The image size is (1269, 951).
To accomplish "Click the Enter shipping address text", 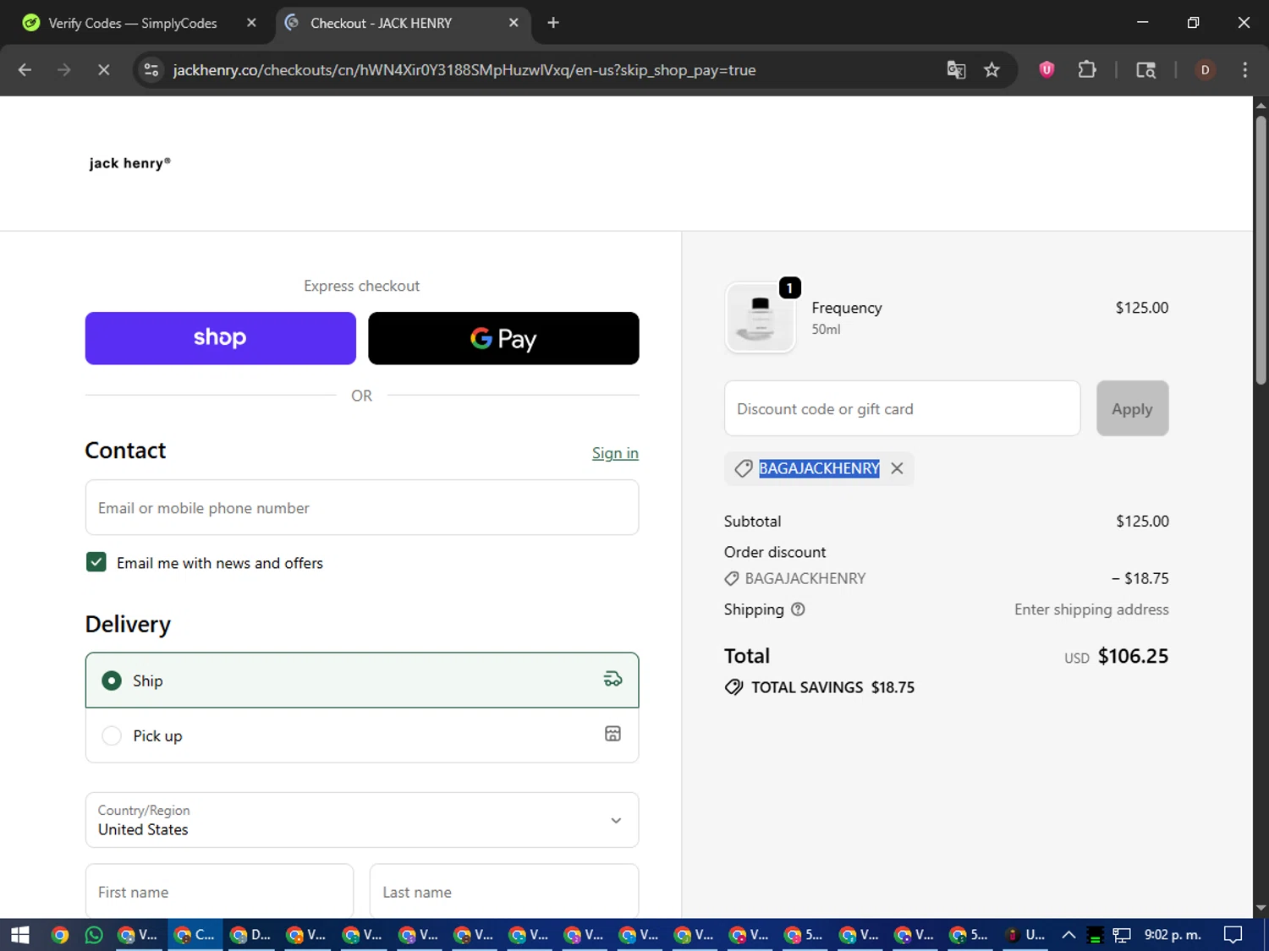I will tap(1091, 609).
